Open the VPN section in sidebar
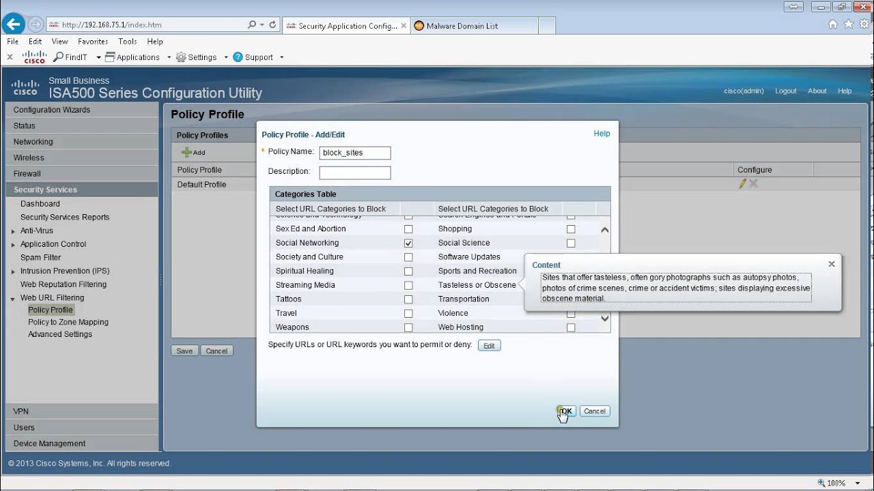This screenshot has height=491, width=874. 82,411
